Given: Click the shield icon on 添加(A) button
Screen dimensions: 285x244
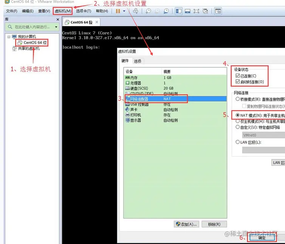Looking at the screenshot, I should [178, 224].
